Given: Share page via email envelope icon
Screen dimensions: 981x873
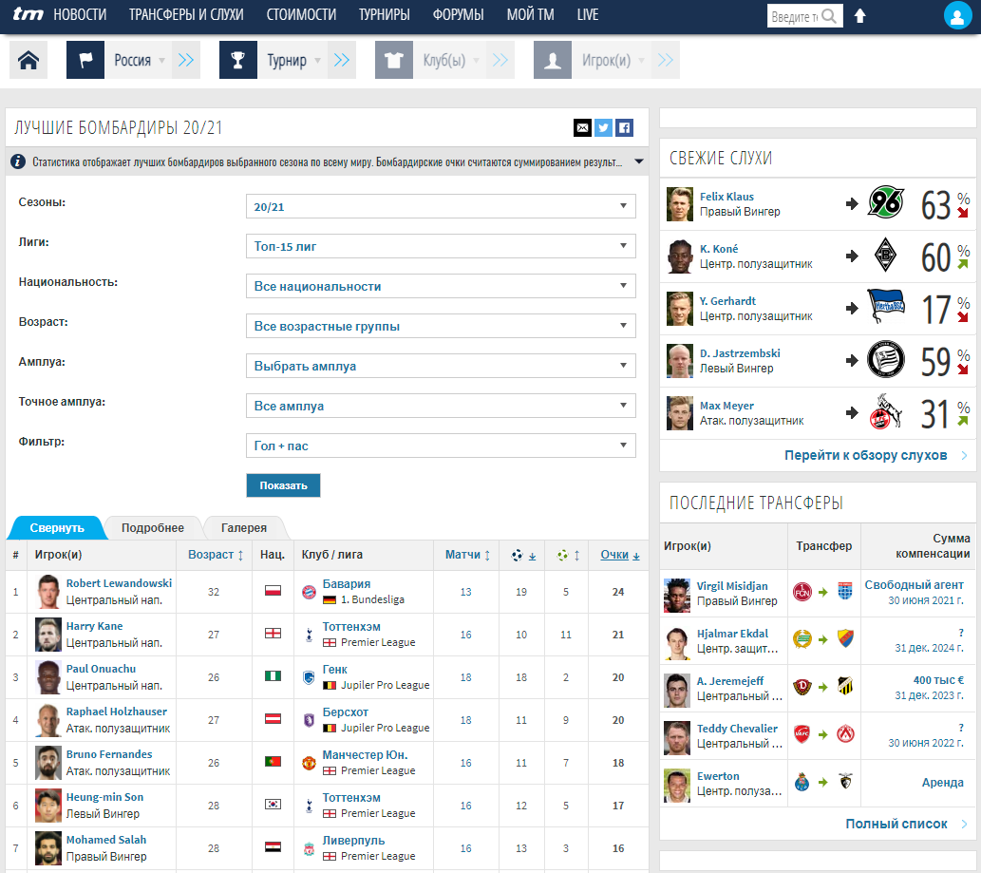Looking at the screenshot, I should (582, 128).
